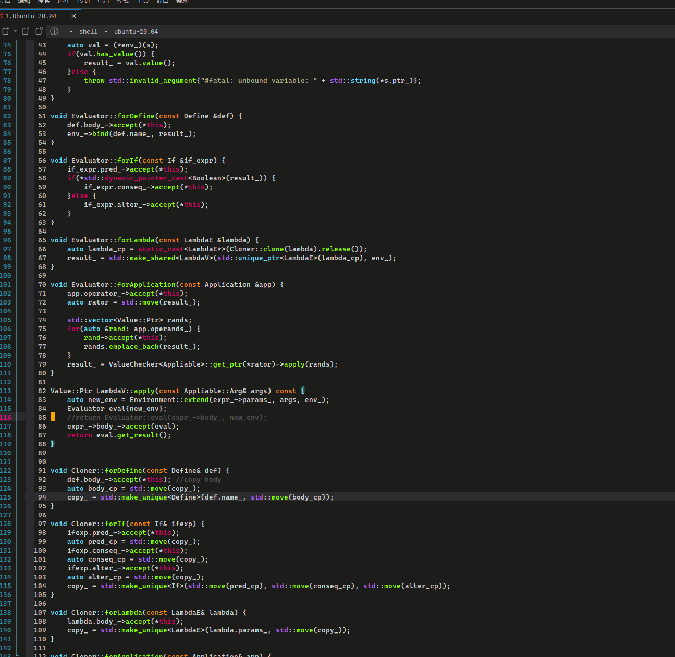Click the highlighted closing brace on line 88
The image size is (675, 657).
[x=53, y=444]
